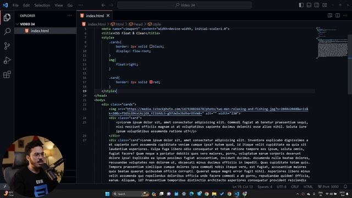Click the CSS Float & Clear title text

click(x=130, y=33)
